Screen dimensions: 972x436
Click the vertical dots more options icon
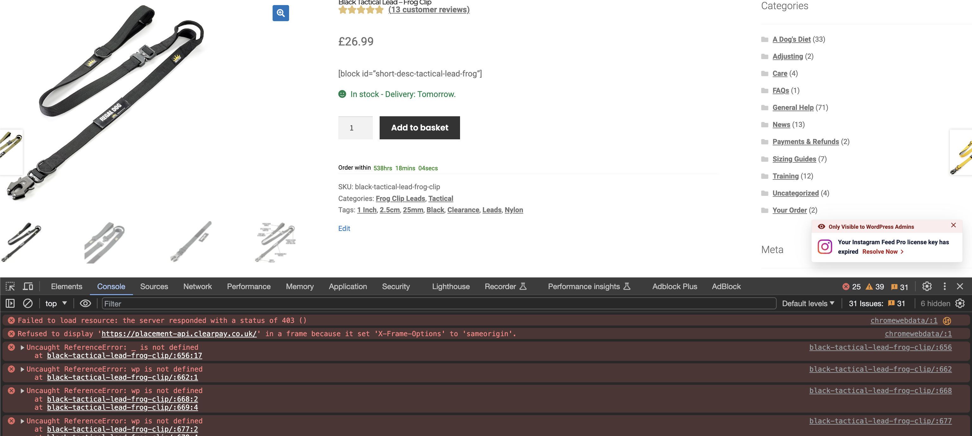[944, 286]
